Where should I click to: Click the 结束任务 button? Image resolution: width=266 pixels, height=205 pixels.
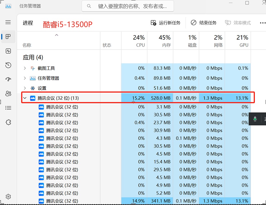click(204, 23)
